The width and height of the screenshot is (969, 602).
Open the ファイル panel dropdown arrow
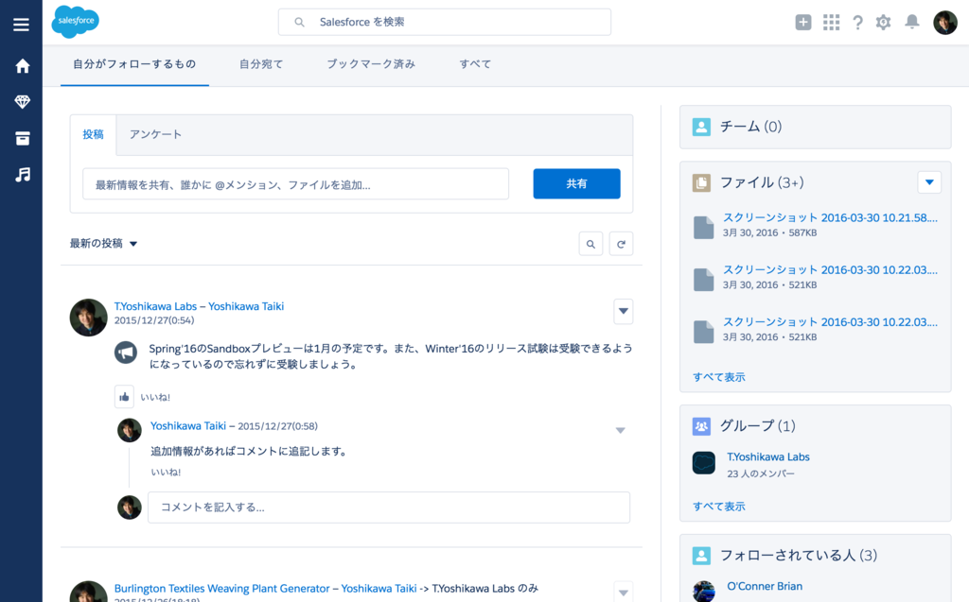tap(928, 181)
